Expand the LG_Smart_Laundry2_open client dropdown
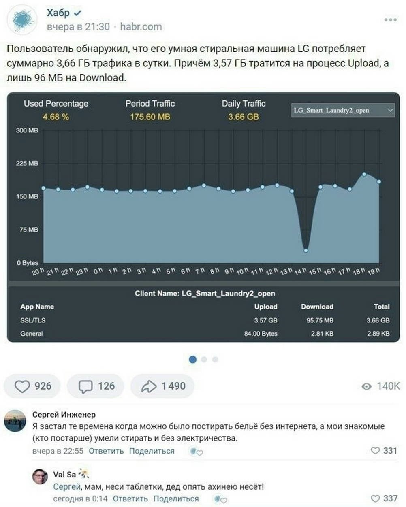Viewport: 406px width, 507px height. [343, 110]
